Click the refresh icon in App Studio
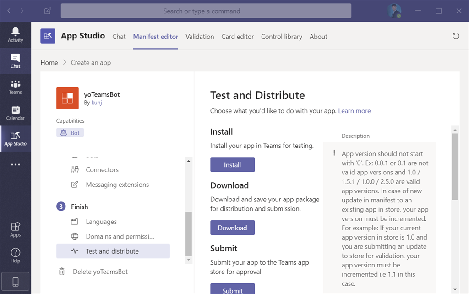 456,36
